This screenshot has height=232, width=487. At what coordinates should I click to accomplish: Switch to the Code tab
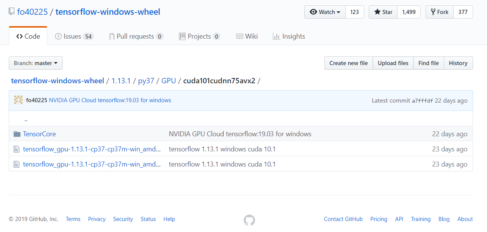(x=28, y=36)
